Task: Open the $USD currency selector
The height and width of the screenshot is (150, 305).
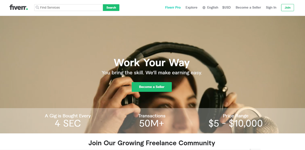Action: point(226,8)
